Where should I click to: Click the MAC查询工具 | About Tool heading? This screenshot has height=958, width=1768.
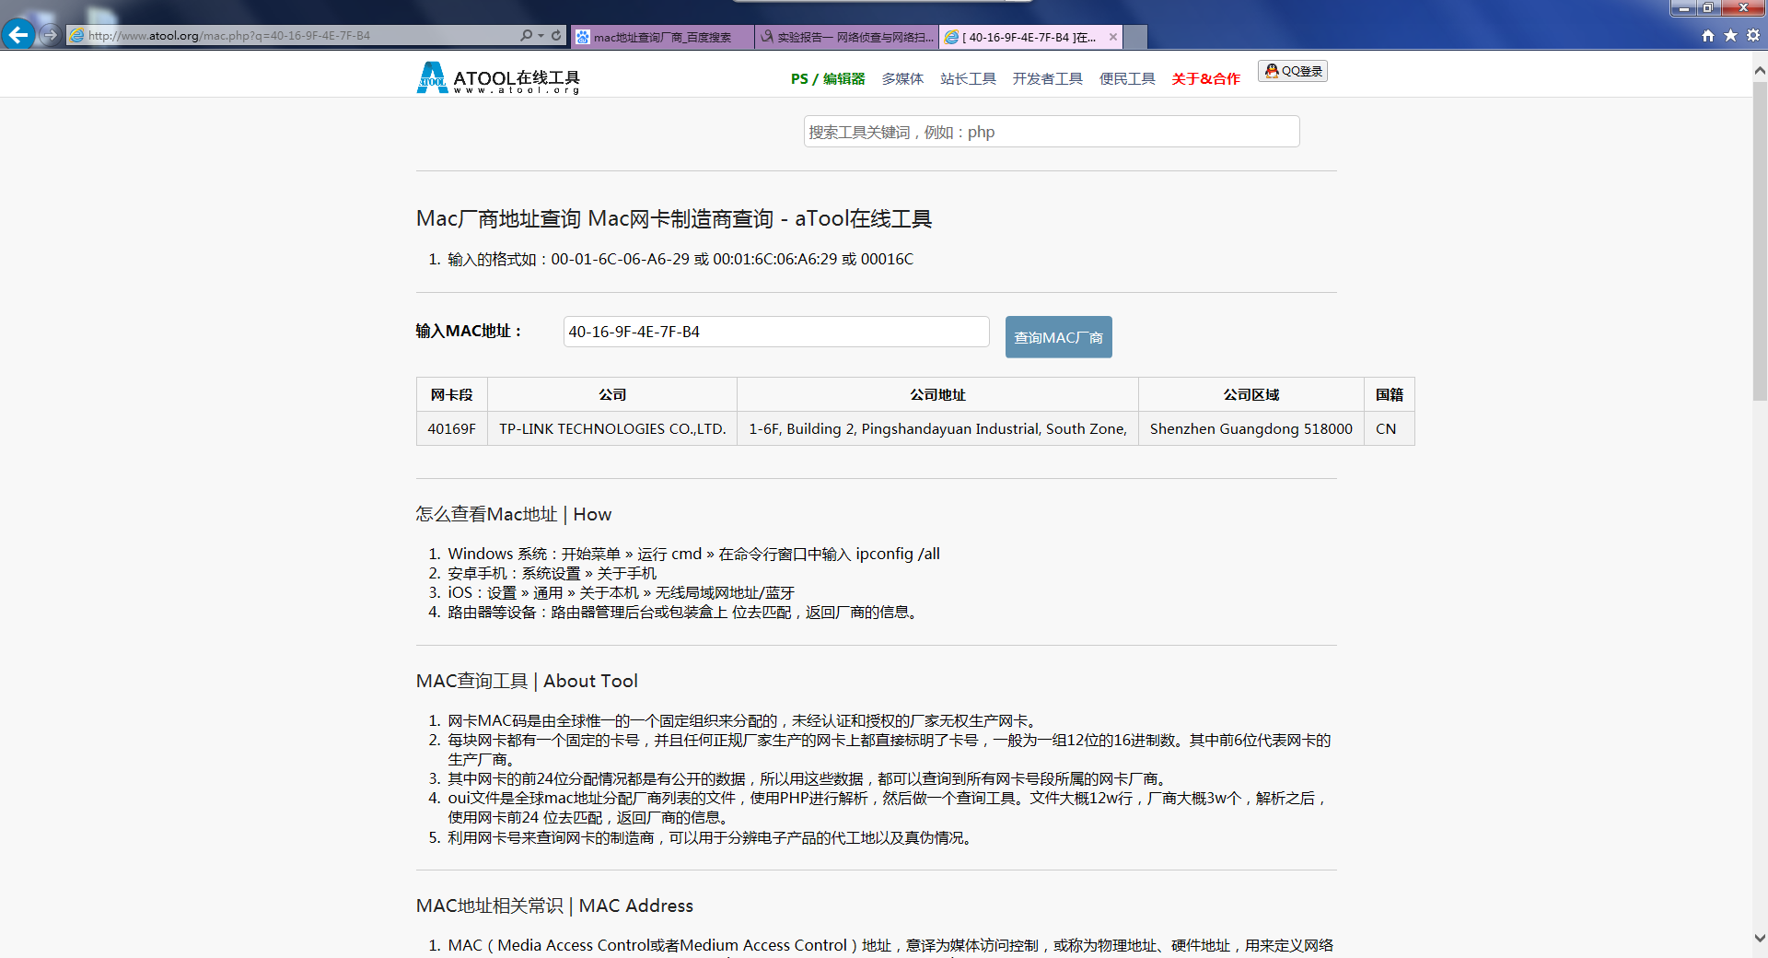pyautogui.click(x=527, y=681)
